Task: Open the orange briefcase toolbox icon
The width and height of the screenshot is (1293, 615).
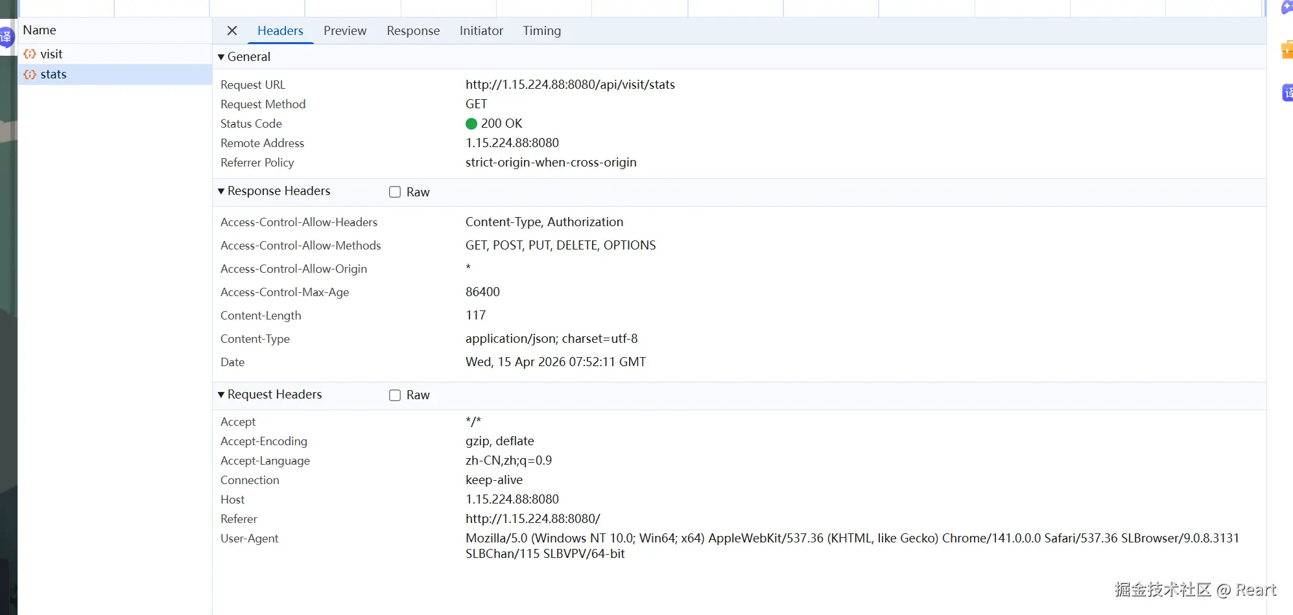Action: (x=1287, y=50)
